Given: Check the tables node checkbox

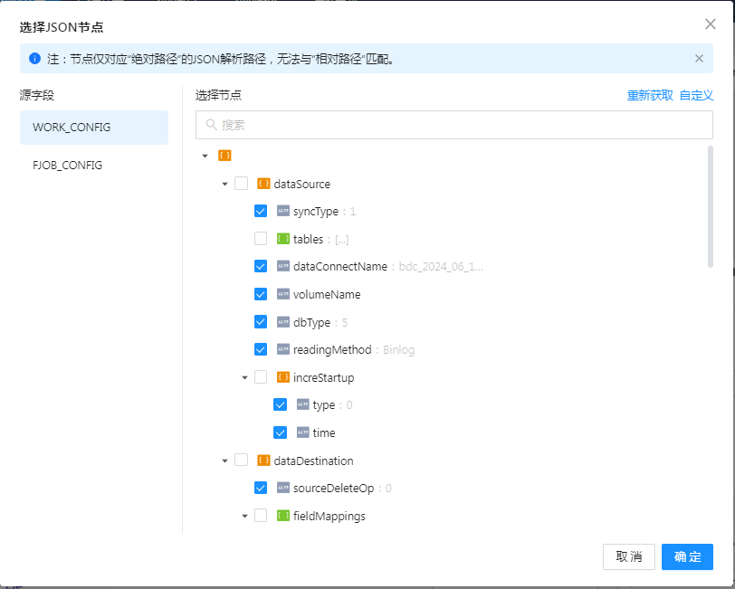Looking at the screenshot, I should pyautogui.click(x=261, y=239).
